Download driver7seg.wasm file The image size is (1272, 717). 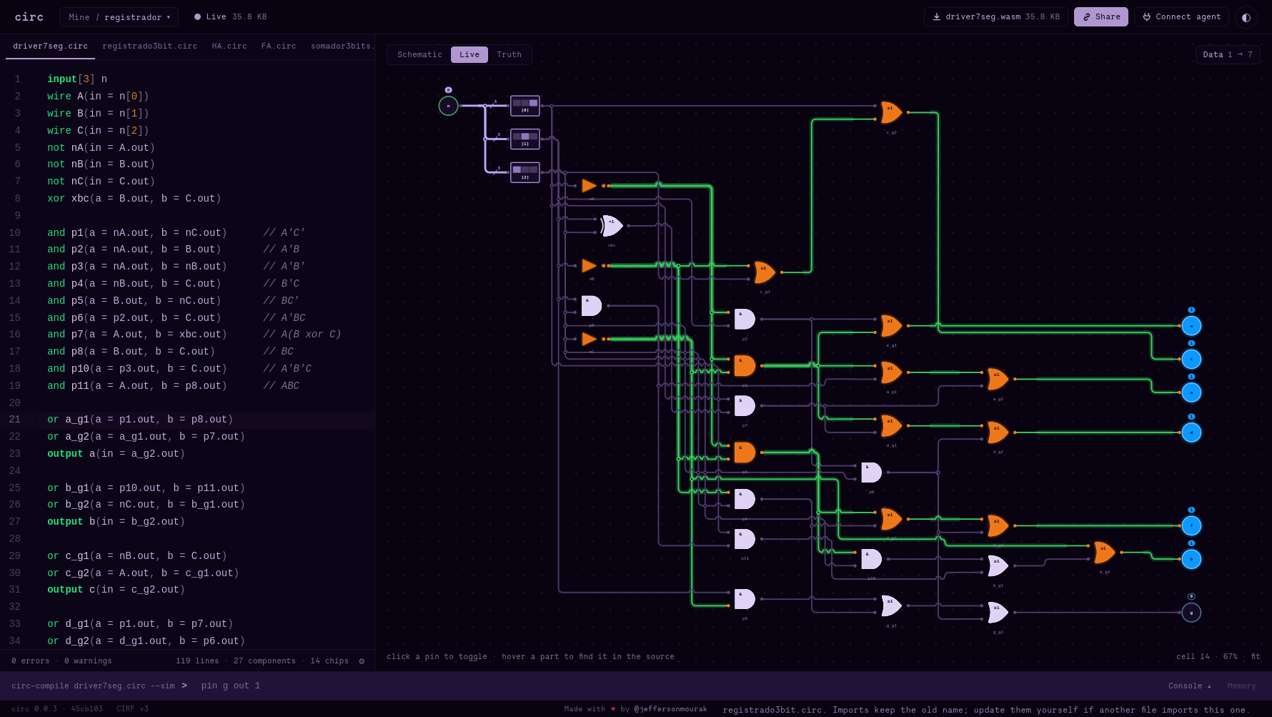point(995,17)
